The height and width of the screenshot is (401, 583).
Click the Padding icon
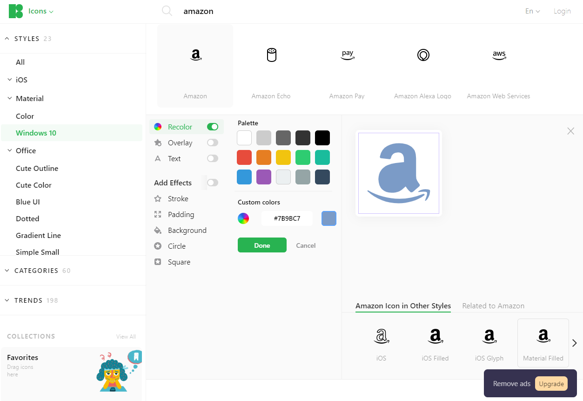pyautogui.click(x=158, y=214)
